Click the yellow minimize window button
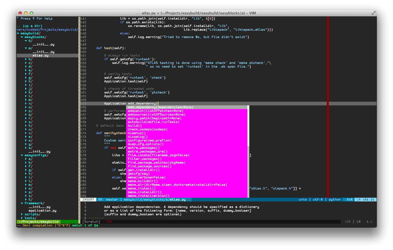This screenshot has width=393, height=250. pyautogui.click(x=26, y=13)
